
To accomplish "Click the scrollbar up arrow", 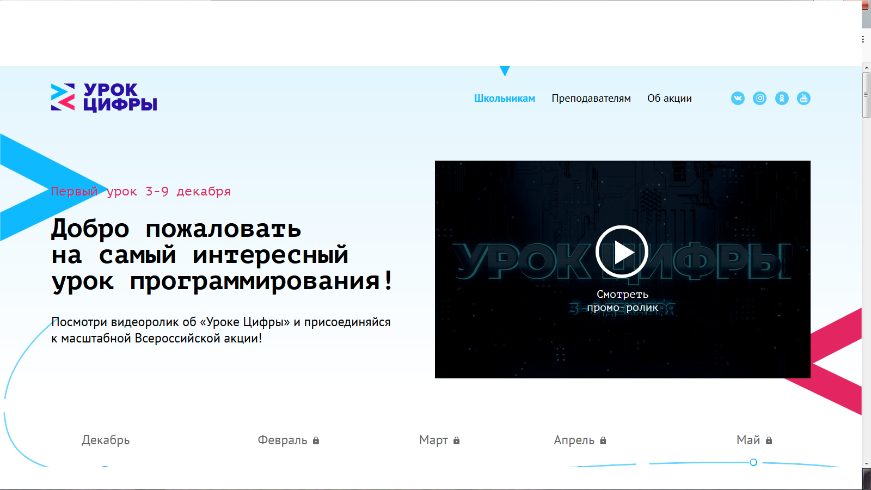I will [867, 68].
